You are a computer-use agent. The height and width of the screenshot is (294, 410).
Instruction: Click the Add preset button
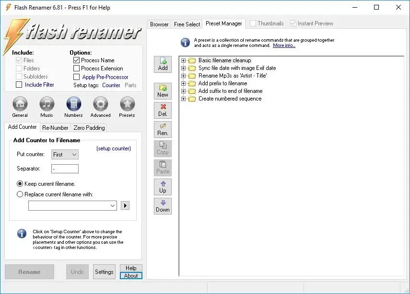[163, 64]
